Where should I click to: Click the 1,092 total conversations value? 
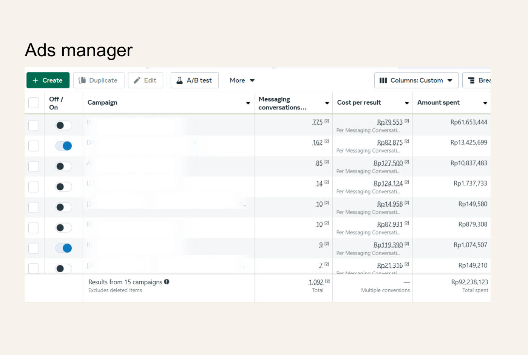coord(316,282)
